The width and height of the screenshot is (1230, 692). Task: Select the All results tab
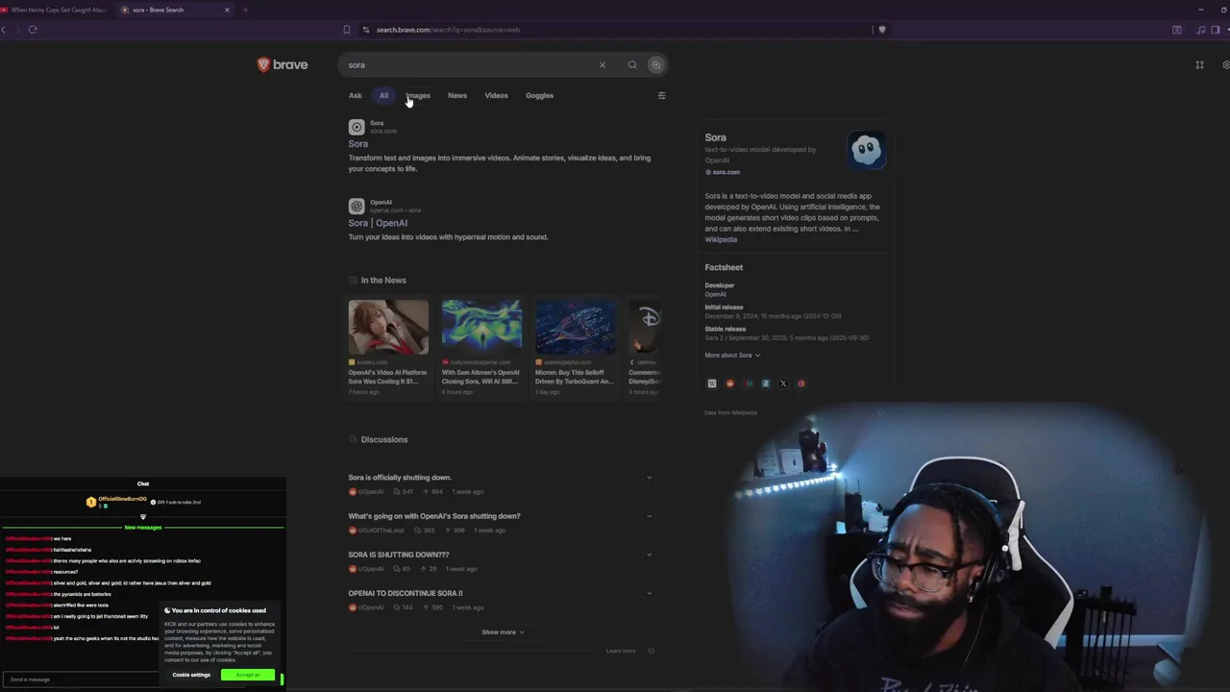pyautogui.click(x=383, y=95)
